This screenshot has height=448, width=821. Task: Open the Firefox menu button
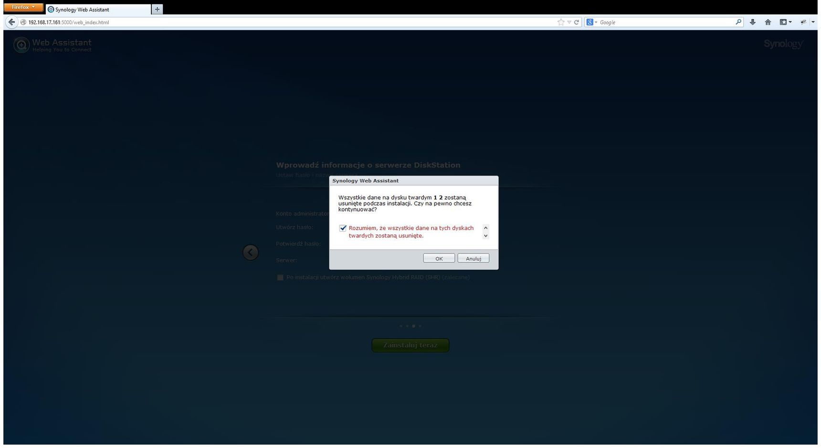point(23,7)
